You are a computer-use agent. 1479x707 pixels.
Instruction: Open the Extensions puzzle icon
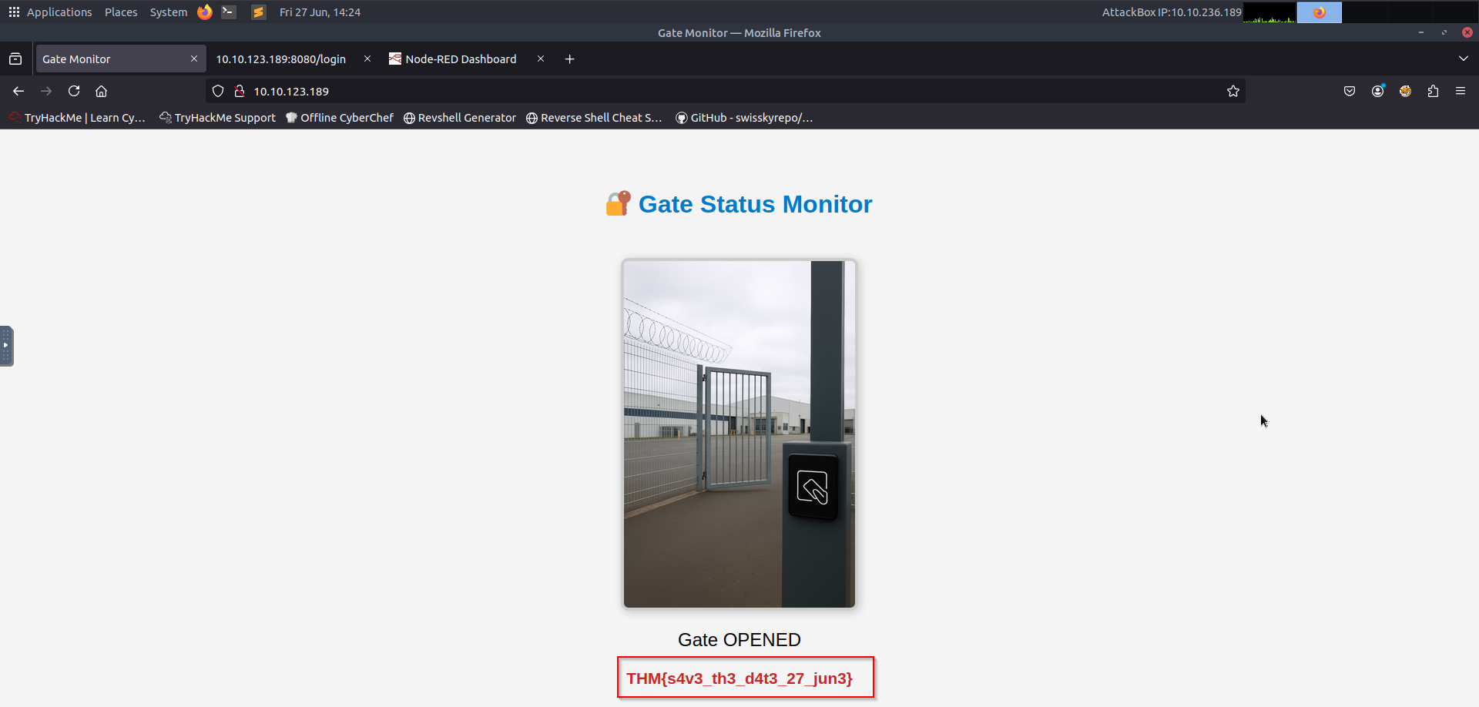click(x=1433, y=91)
